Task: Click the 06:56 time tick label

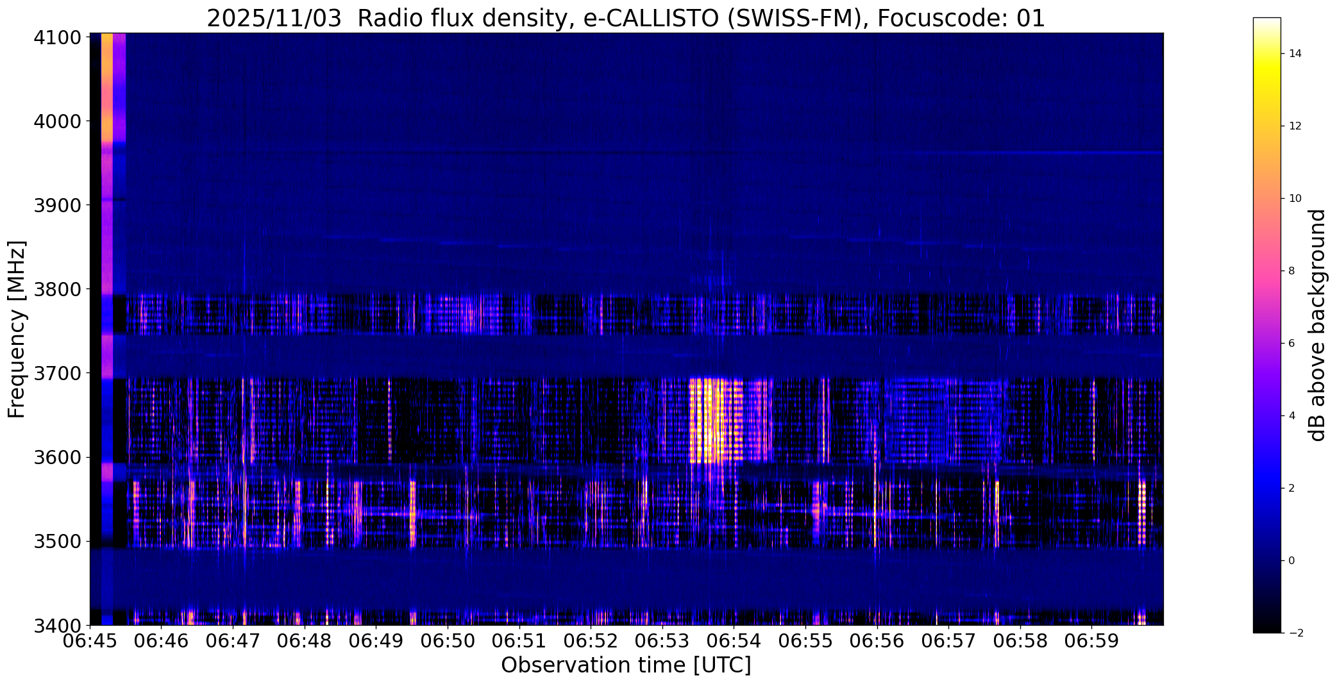Action: 877,641
